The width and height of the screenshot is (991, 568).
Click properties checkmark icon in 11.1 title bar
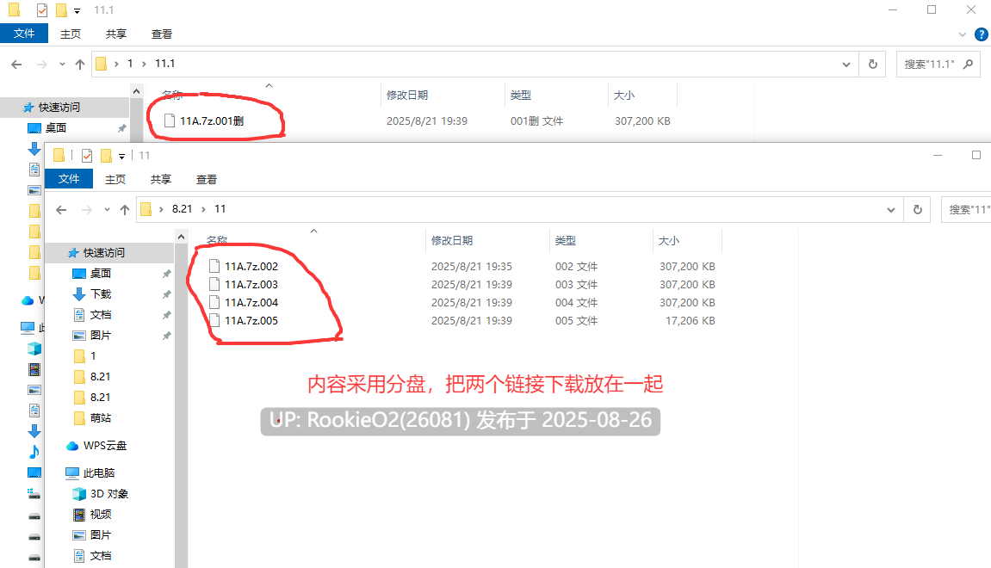[x=42, y=10]
